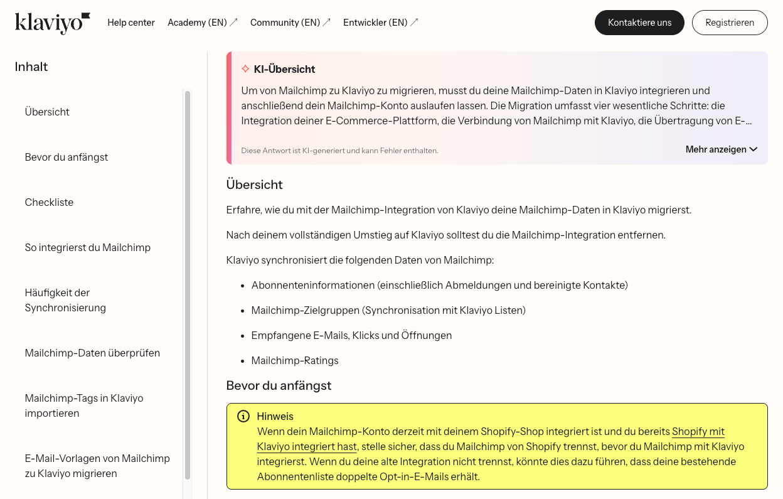Expand the KI-generated answer with Mehr anzeigen
783x499 pixels.
(x=715, y=149)
